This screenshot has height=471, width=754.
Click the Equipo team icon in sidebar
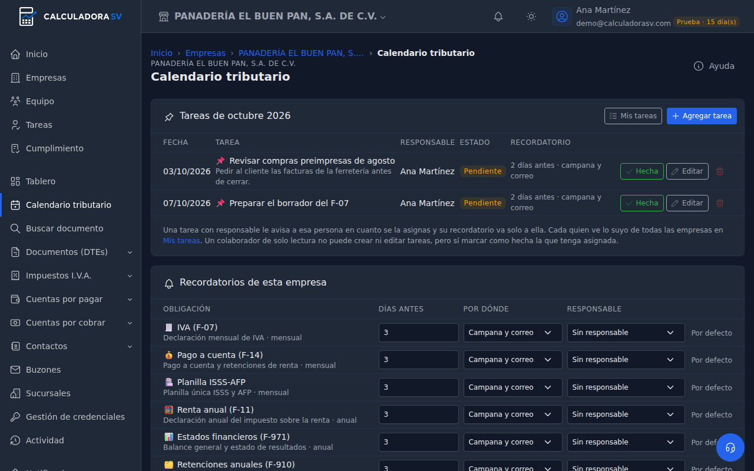(15, 101)
